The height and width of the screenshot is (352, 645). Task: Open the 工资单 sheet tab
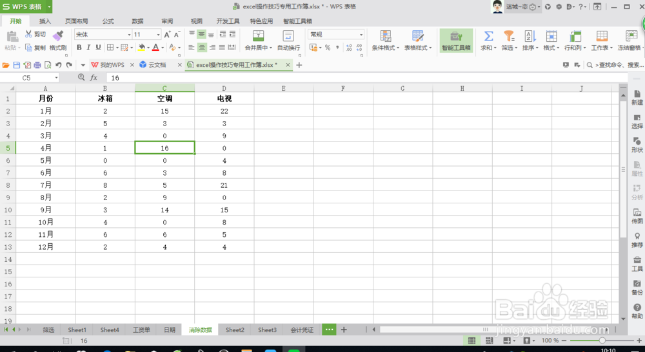pyautogui.click(x=141, y=330)
